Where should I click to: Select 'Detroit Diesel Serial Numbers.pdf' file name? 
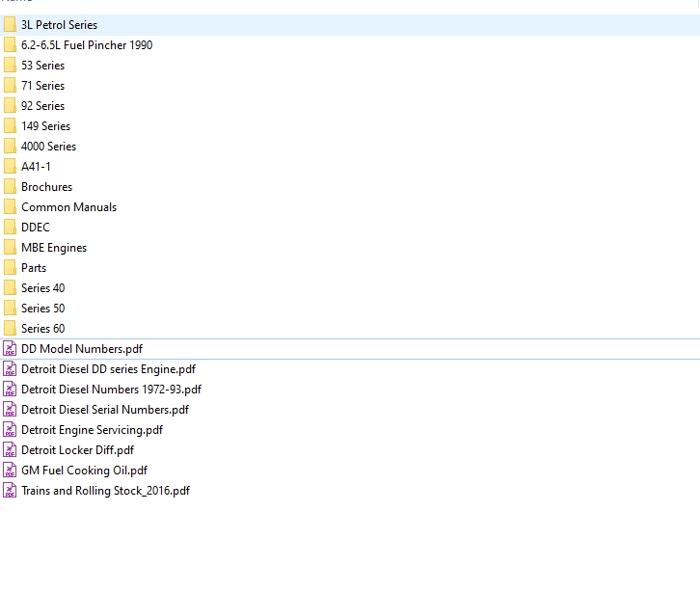105,410
